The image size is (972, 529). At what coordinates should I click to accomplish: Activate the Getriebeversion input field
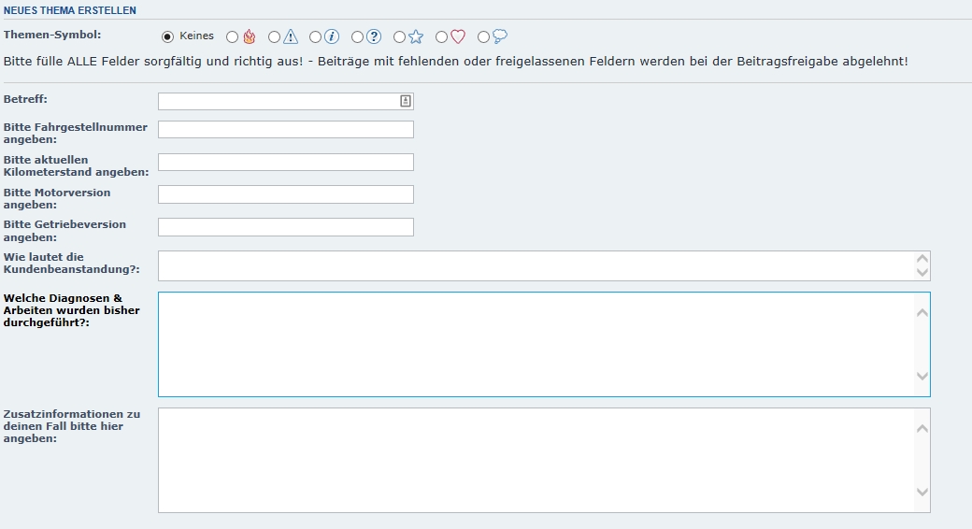point(285,227)
